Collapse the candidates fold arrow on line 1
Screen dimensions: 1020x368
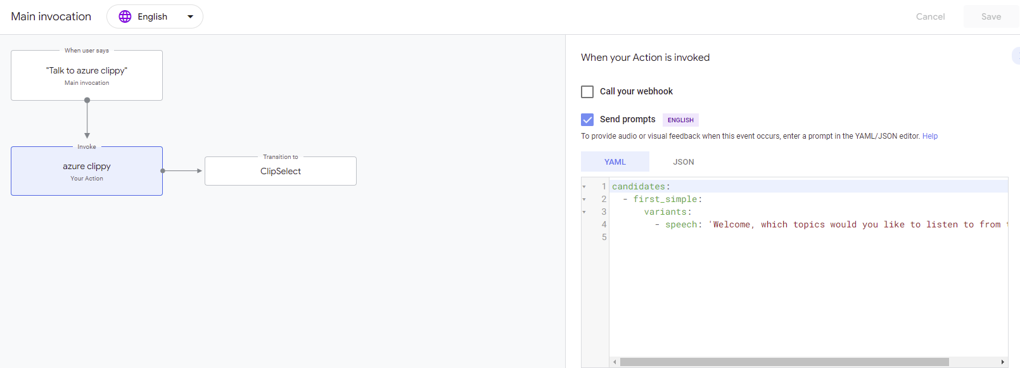(584, 187)
